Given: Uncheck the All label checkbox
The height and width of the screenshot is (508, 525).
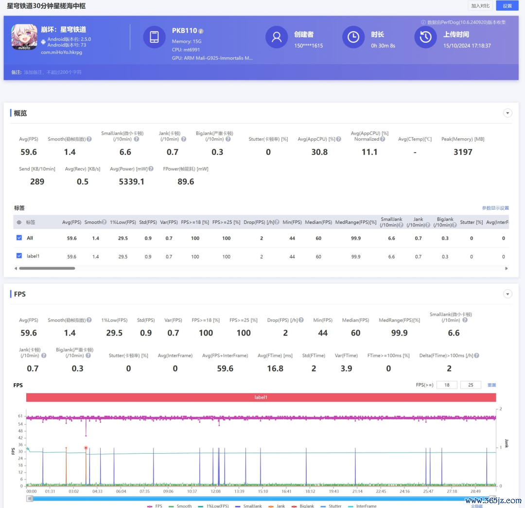Looking at the screenshot, I should [x=19, y=238].
